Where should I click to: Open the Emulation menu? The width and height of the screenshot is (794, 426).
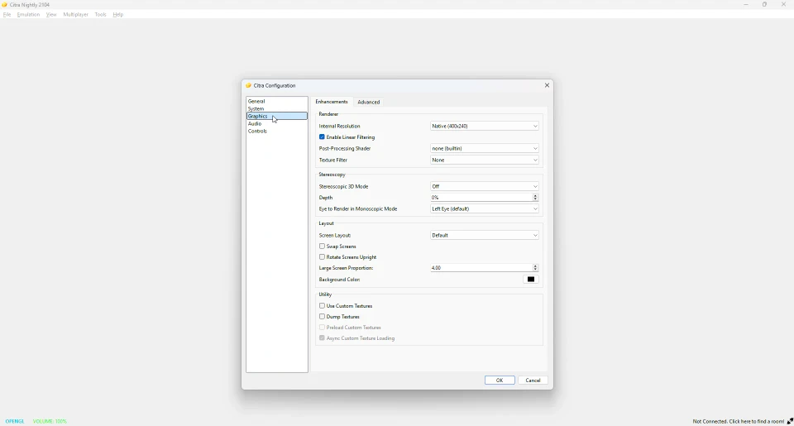(28, 15)
